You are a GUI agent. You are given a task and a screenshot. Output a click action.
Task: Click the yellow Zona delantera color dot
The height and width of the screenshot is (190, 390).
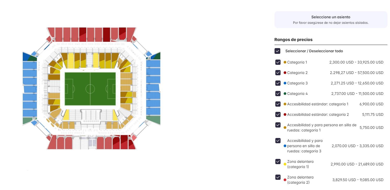pyautogui.click(x=285, y=164)
